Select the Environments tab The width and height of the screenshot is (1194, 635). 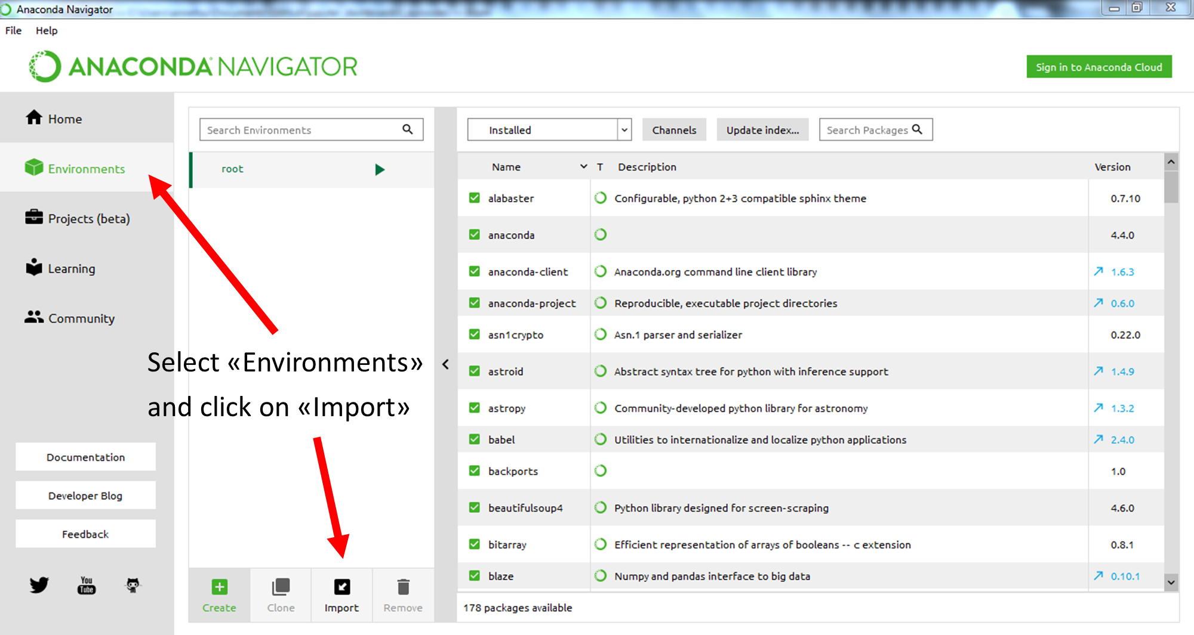pyautogui.click(x=87, y=169)
